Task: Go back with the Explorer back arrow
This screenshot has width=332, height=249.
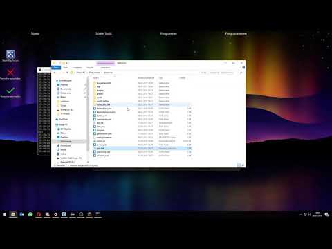Action: (x=55, y=73)
